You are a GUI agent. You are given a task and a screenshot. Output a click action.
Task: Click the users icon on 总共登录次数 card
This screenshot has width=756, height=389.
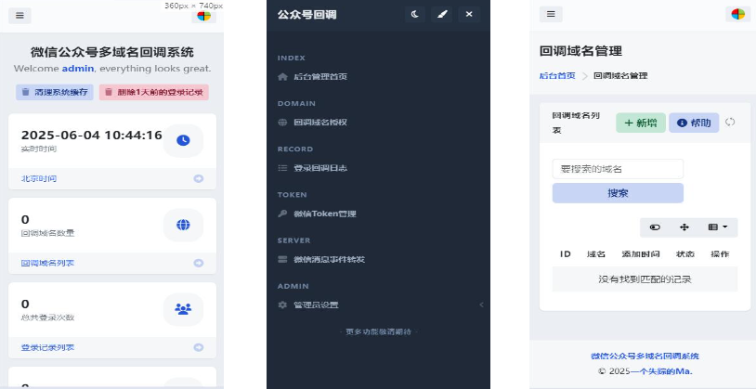183,309
